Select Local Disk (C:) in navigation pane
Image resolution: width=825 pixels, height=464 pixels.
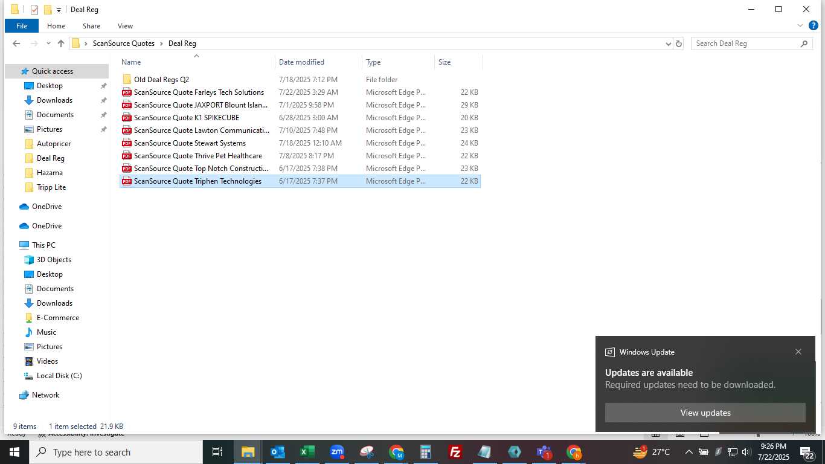59,376
